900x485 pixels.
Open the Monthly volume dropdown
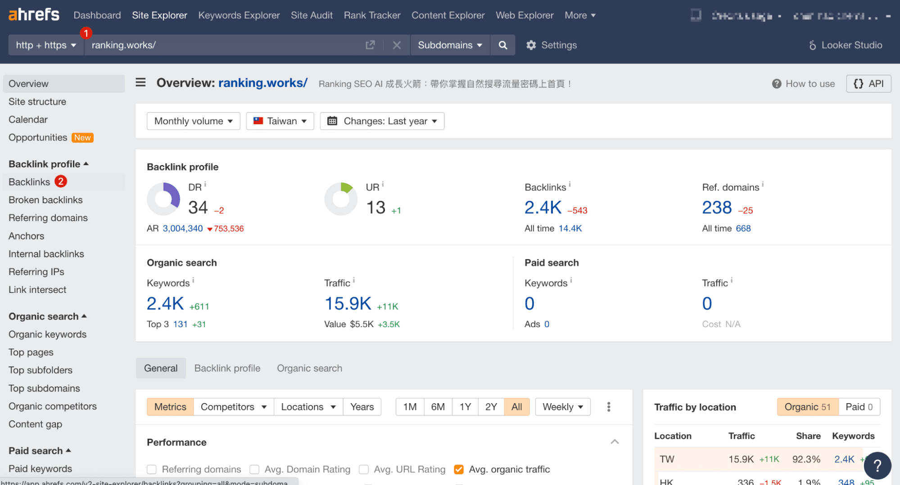(x=193, y=121)
